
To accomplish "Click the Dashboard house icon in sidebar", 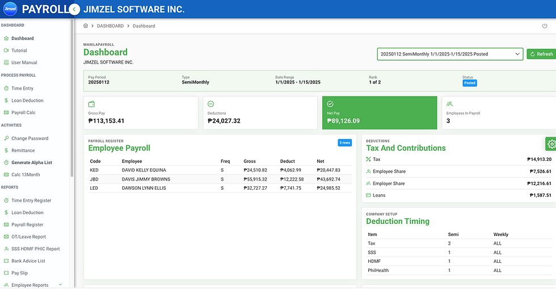I will point(6,39).
